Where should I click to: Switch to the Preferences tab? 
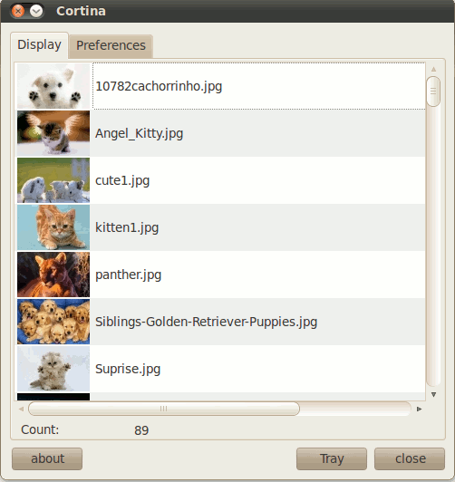[x=111, y=46]
